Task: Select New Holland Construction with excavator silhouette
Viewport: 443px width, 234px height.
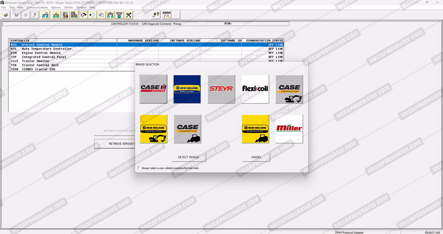Action: point(153,129)
